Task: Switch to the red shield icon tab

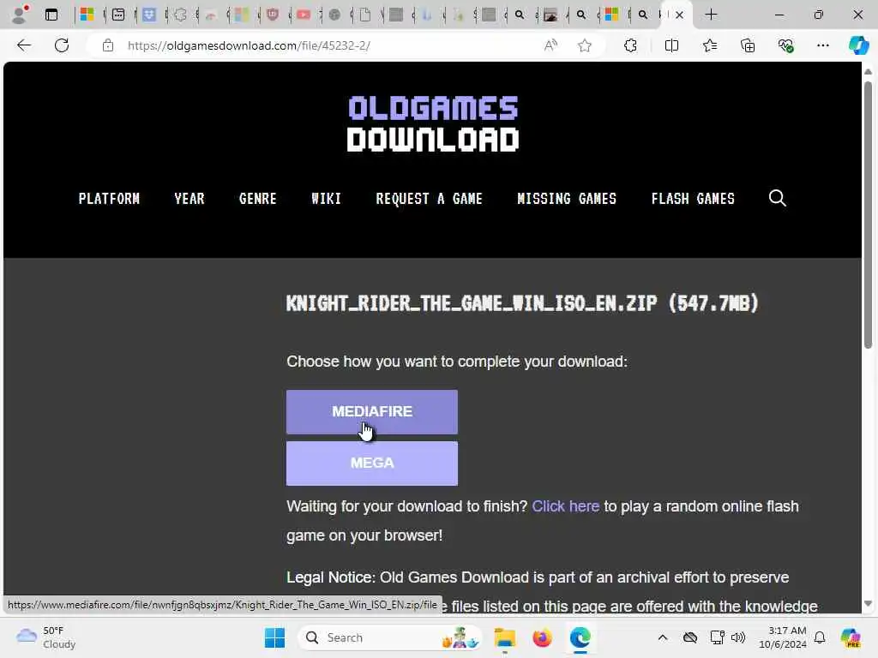Action: [x=273, y=15]
